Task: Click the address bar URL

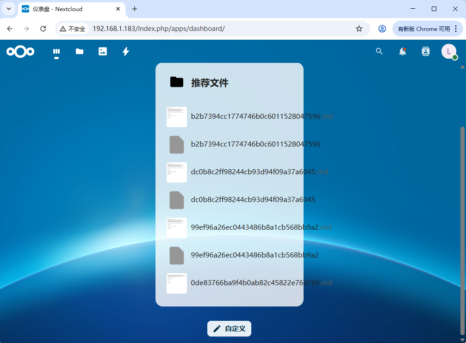Action: point(159,29)
